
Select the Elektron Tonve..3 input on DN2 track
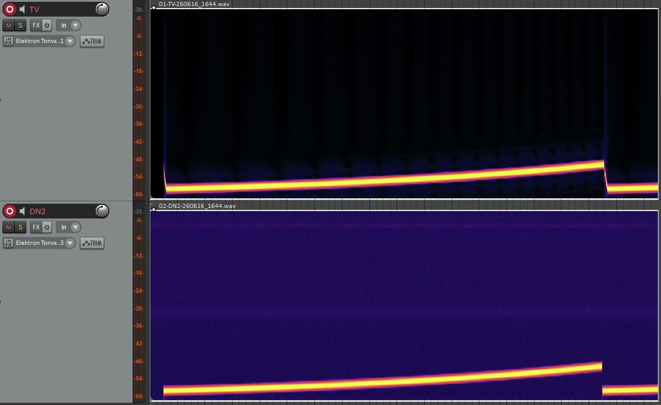40,243
